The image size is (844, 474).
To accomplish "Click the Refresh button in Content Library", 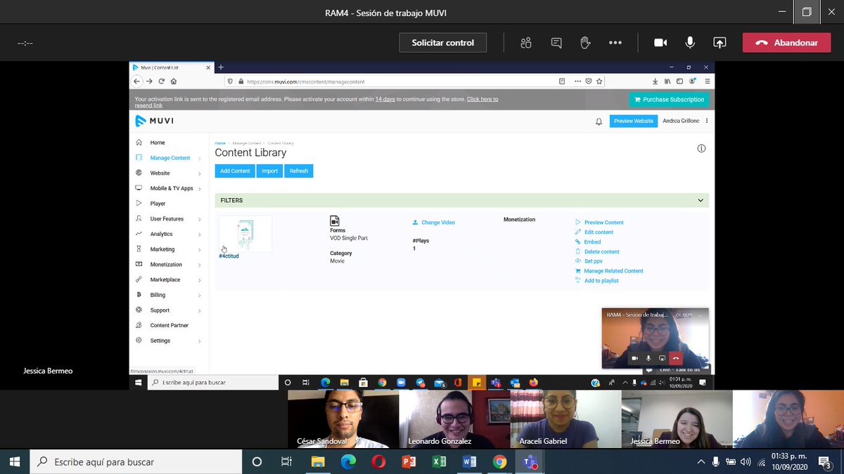I will tap(299, 171).
